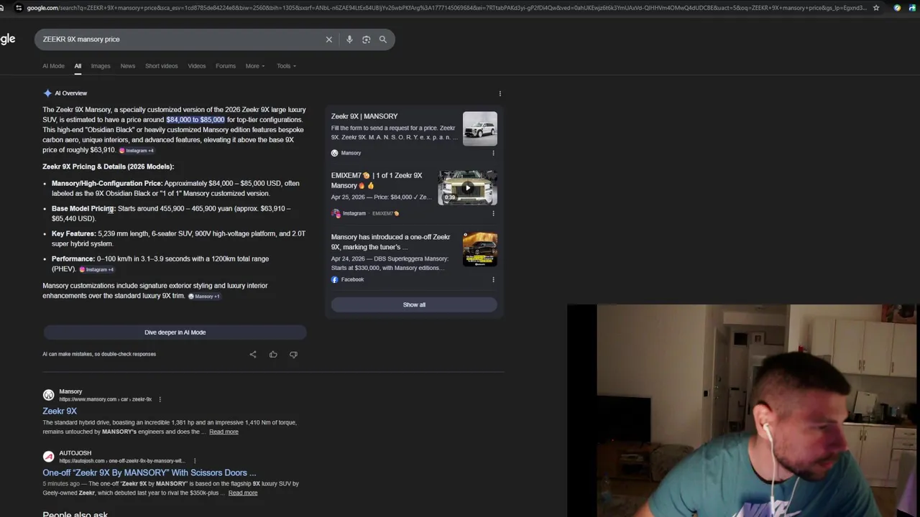Click the site info icon in address bar
920x517 pixels.
(x=18, y=8)
